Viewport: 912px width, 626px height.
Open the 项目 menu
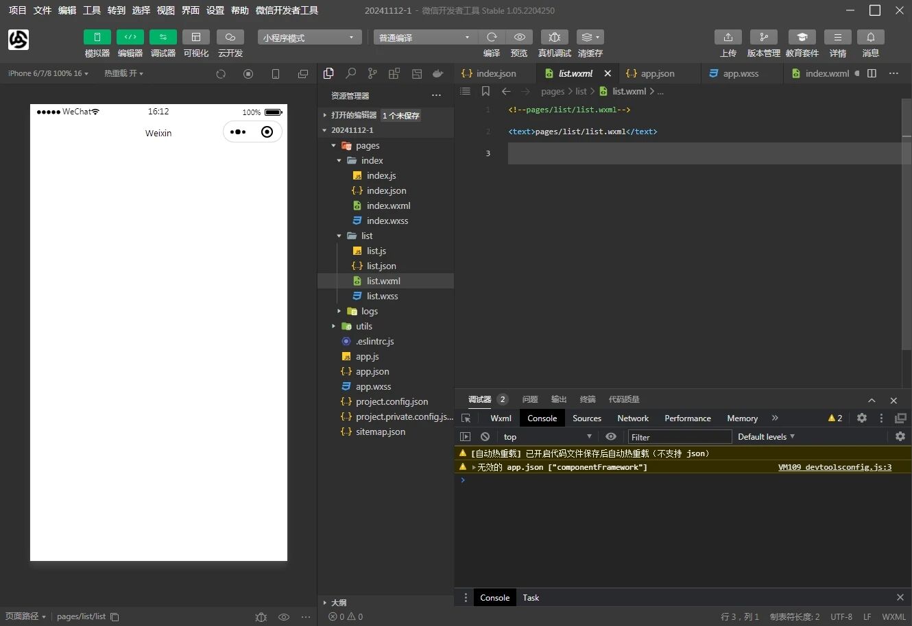17,10
